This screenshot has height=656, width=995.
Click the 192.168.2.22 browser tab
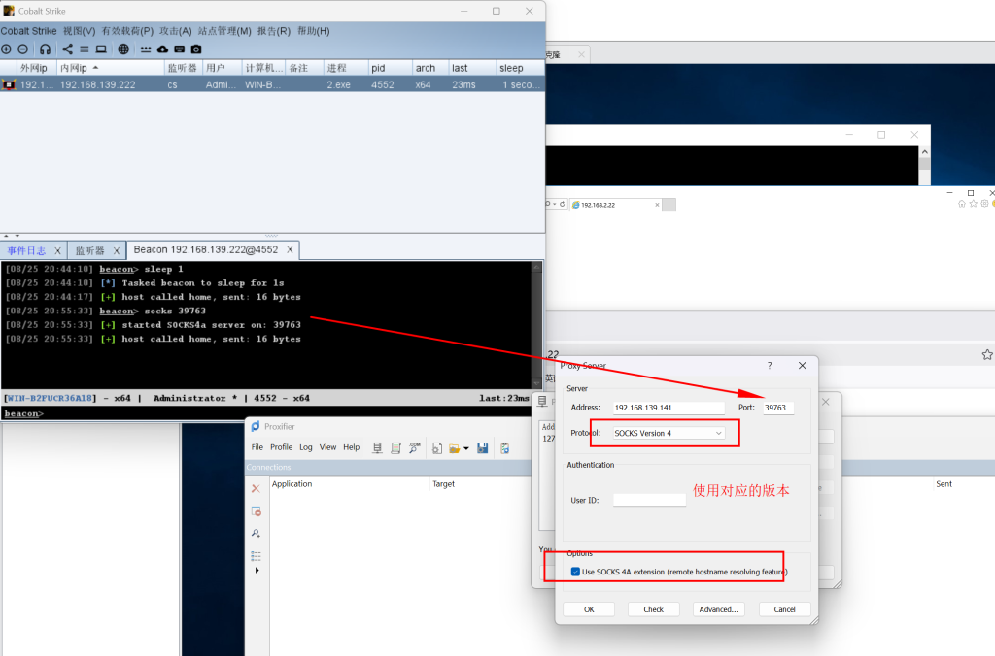coord(615,205)
